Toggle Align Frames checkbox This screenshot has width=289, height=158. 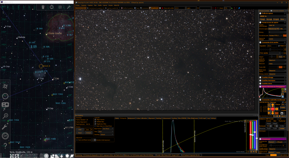(95, 119)
